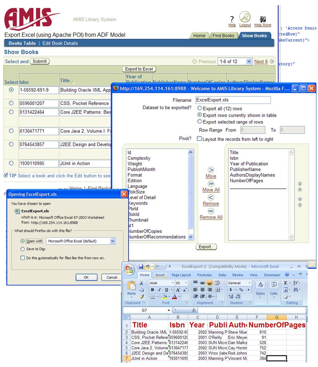Click the red font color A swatch
The width and height of the screenshot is (318, 367).
click(x=174, y=297)
